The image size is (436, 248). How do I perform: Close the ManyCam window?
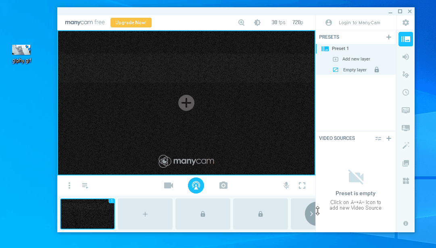tap(410, 11)
